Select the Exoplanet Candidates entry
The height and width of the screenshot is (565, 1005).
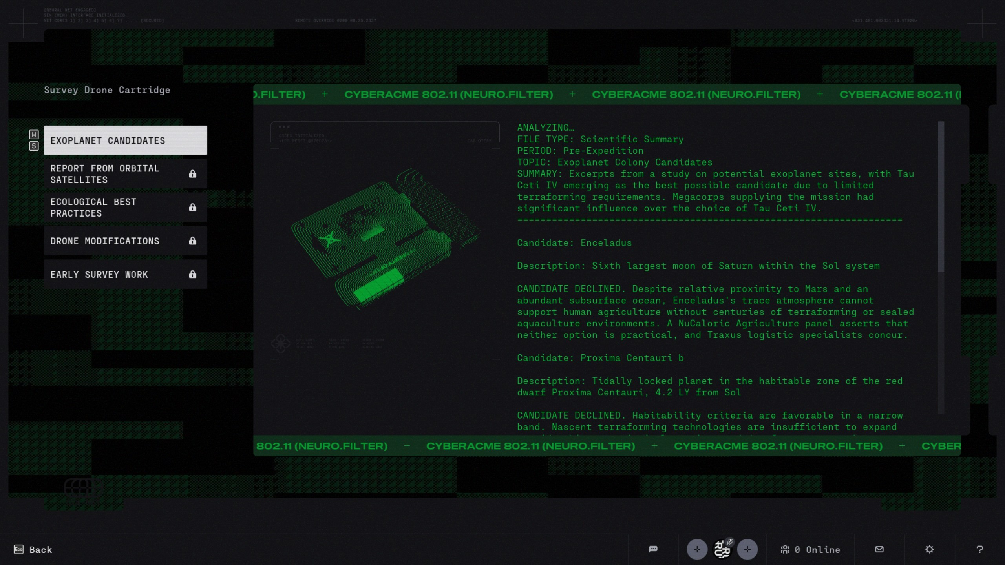[125, 140]
